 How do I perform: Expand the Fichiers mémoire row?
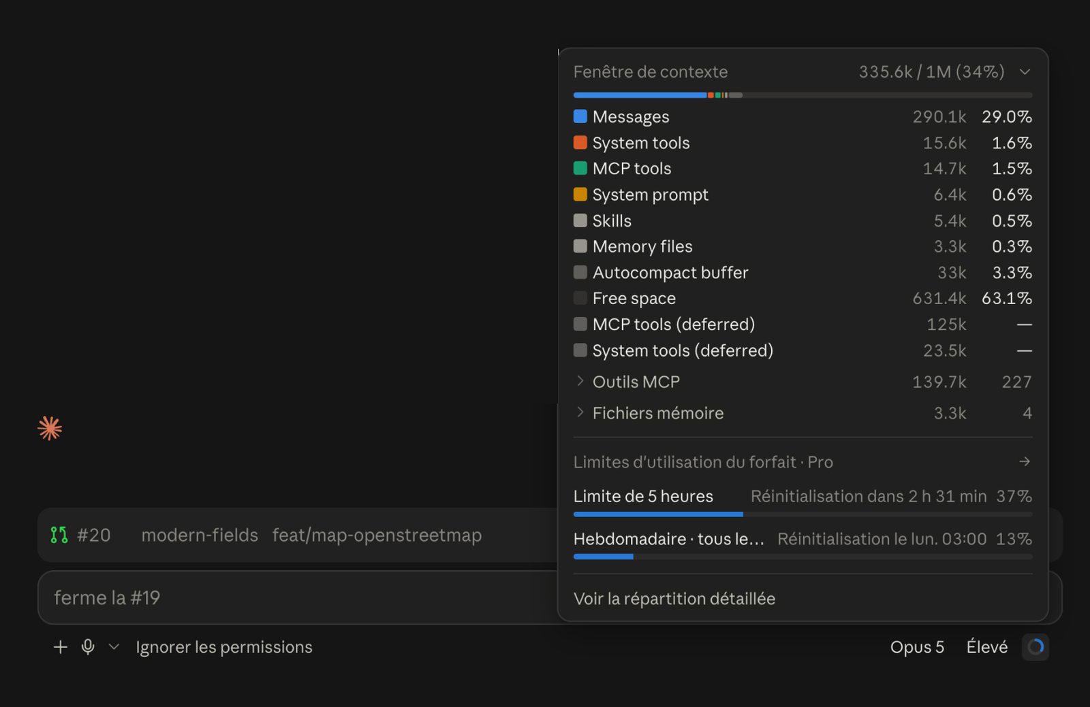803,413
